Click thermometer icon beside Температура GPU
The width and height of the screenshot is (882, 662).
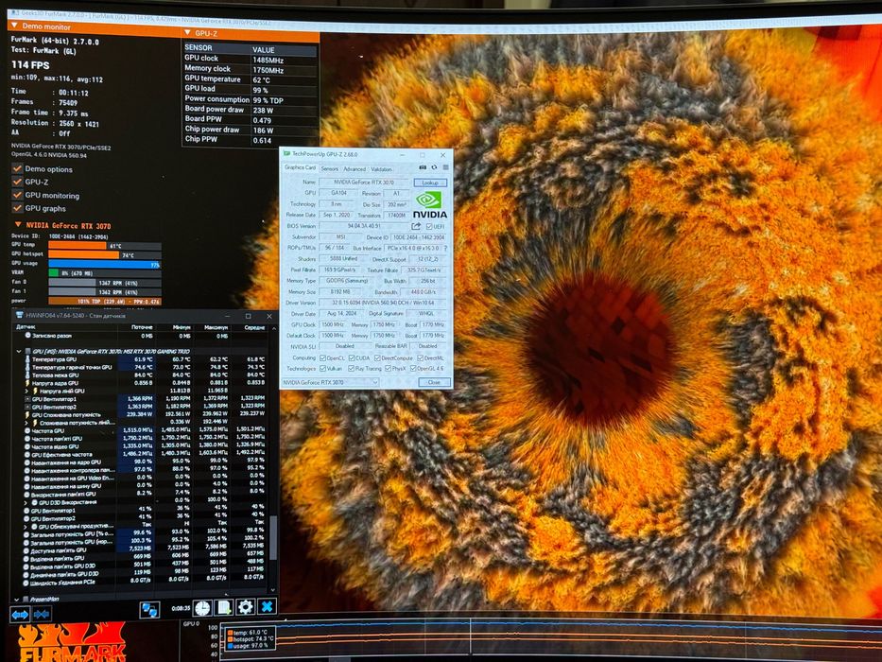[27, 359]
